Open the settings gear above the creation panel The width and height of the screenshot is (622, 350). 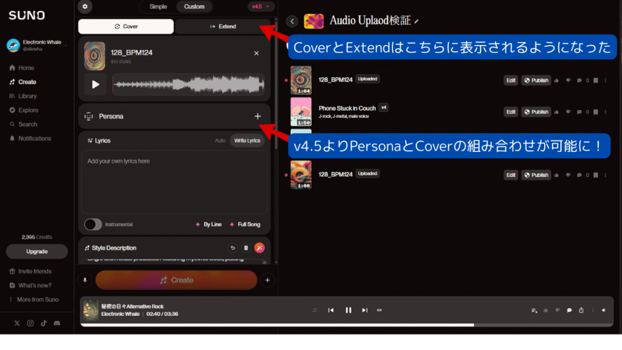pyautogui.click(x=85, y=6)
